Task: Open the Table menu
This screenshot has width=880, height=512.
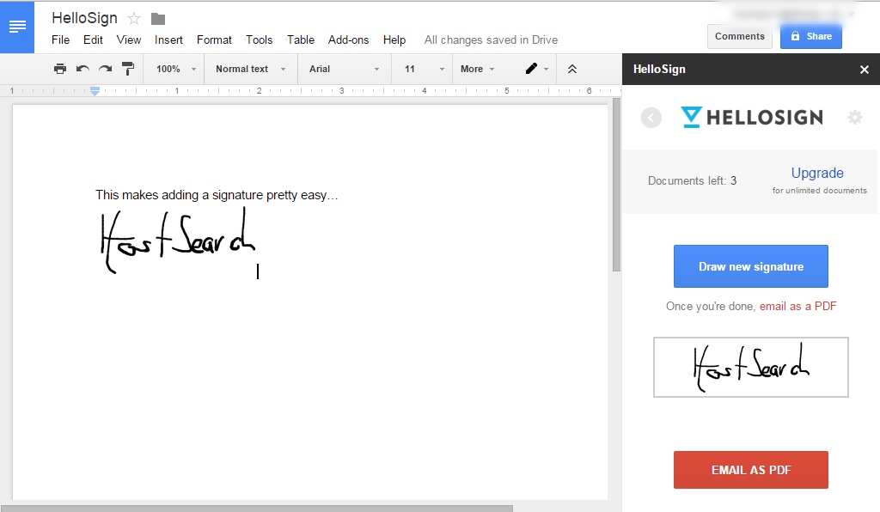Action: click(x=301, y=40)
